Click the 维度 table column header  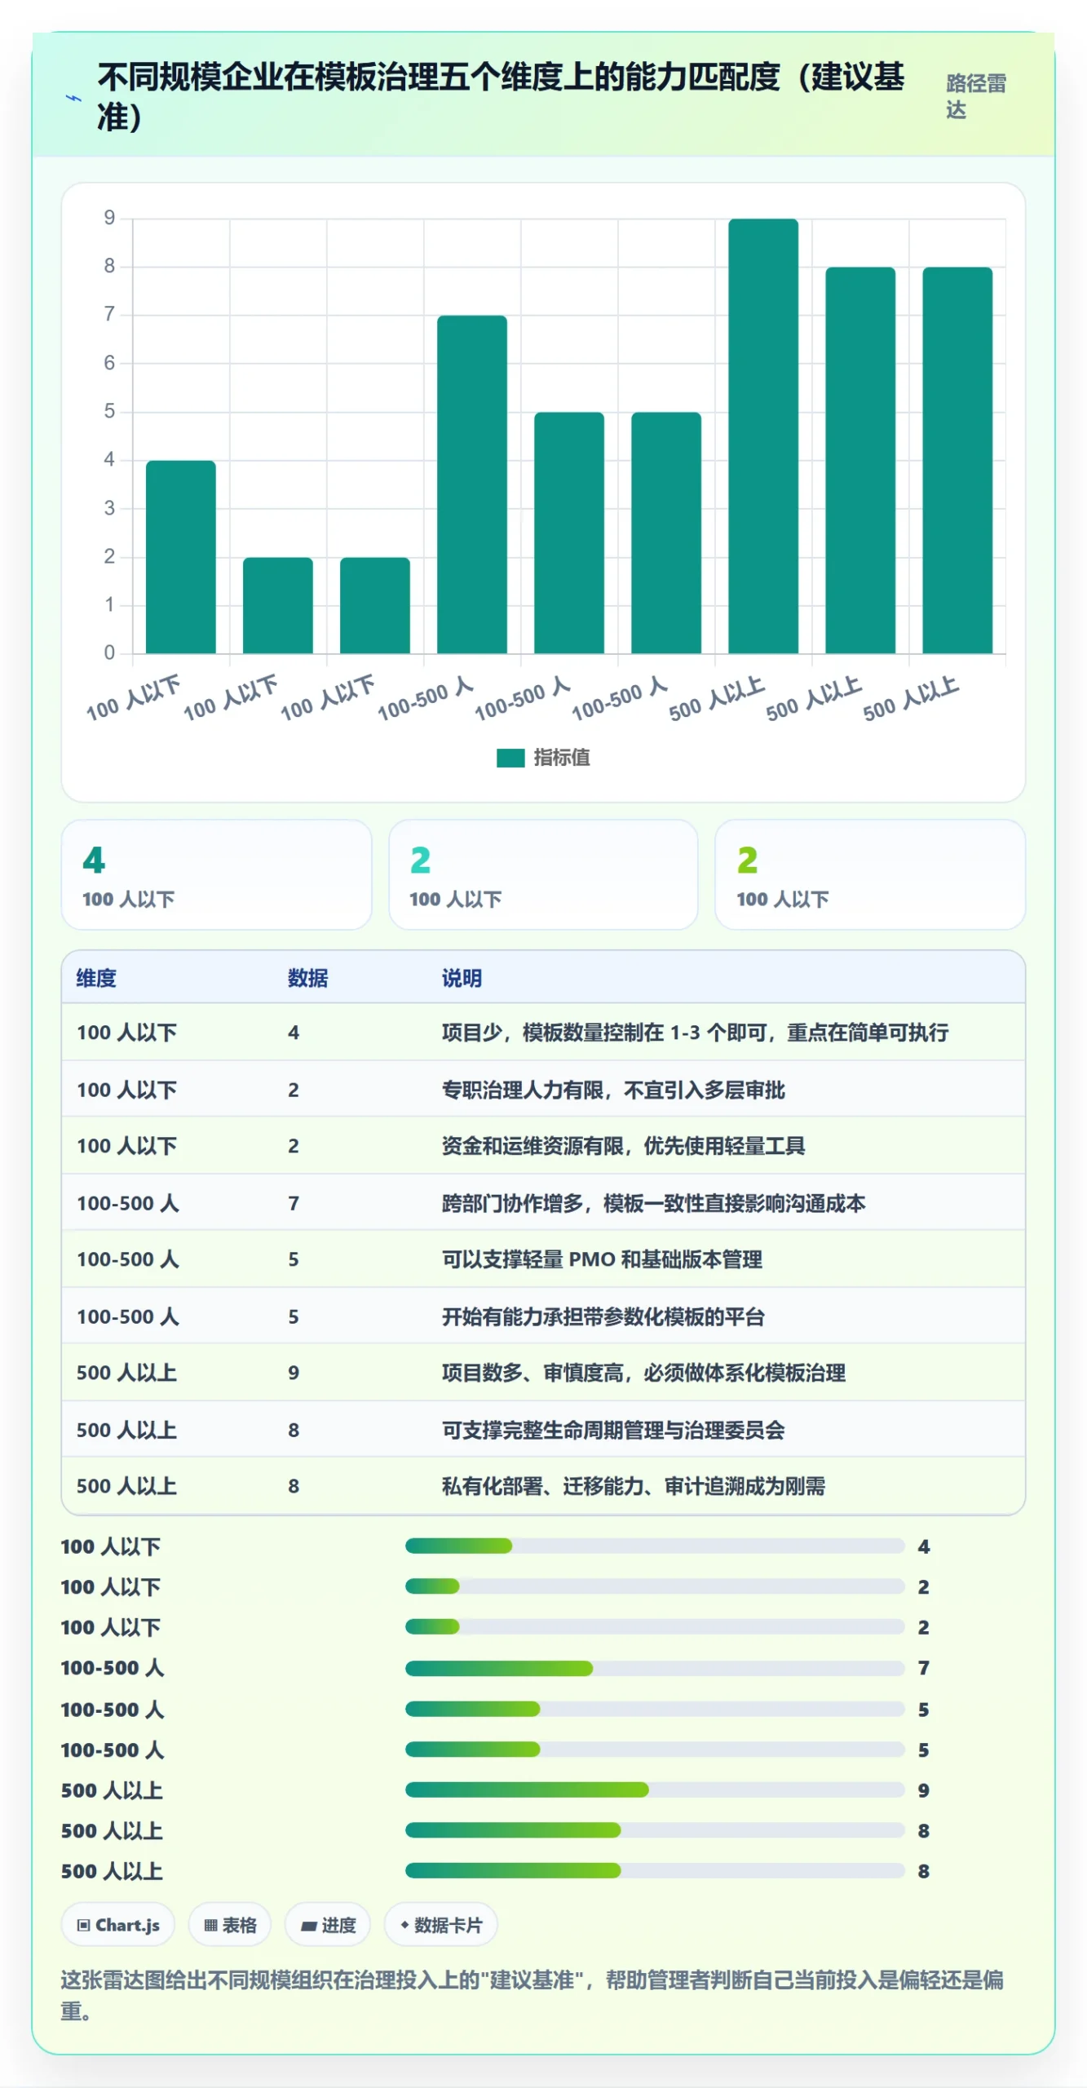point(96,978)
